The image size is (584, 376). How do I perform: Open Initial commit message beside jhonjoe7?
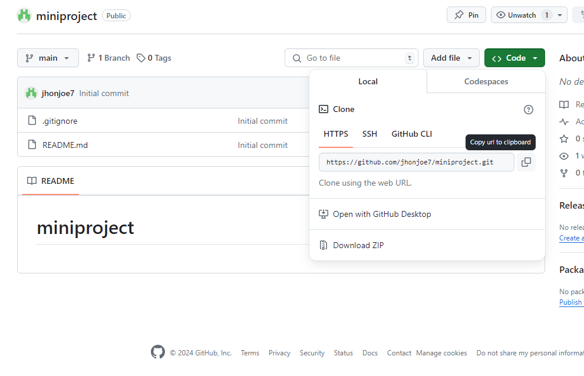104,93
